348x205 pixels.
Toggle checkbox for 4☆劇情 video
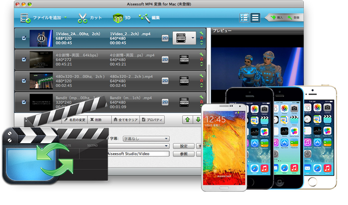(x=23, y=58)
